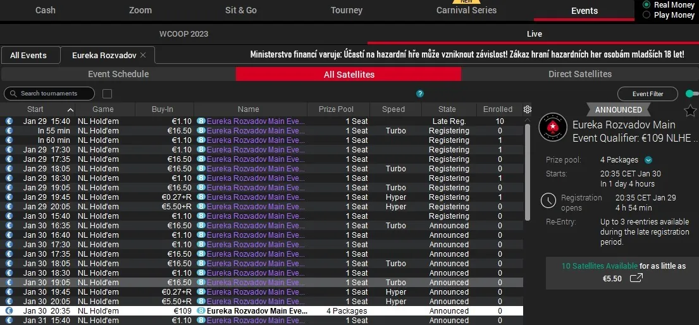This screenshot has width=699, height=325.
Task: Click the euro icon on the In 55 min row
Action: click(x=9, y=131)
